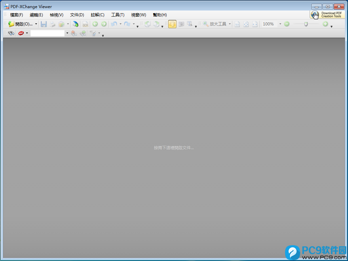Open the 編輯(E) menu

pos(36,15)
